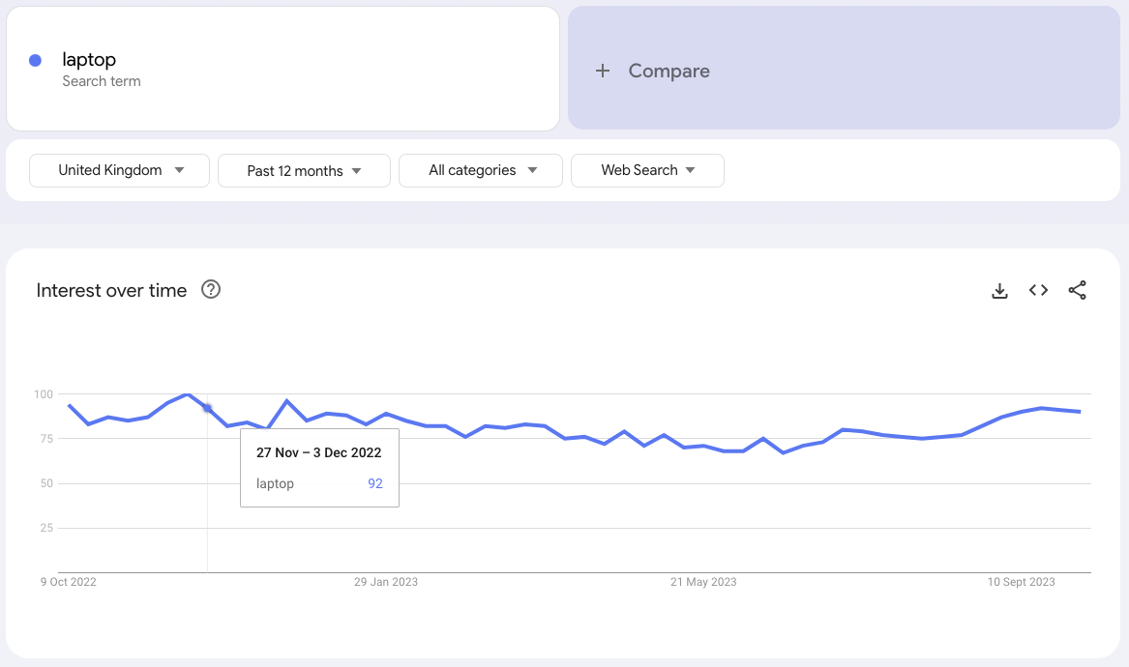Viewport: 1129px width, 667px height.
Task: Click the highlighted 27 Nov data point
Action: tap(207, 408)
